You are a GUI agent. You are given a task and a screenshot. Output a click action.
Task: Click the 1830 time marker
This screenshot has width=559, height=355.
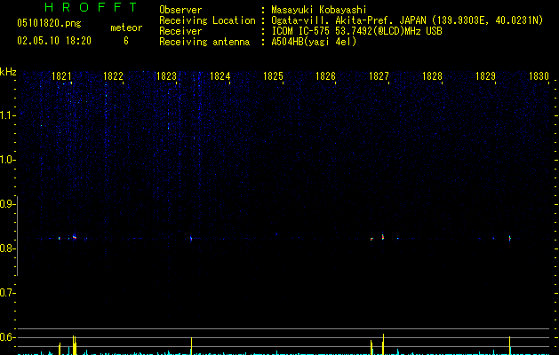[x=539, y=76]
